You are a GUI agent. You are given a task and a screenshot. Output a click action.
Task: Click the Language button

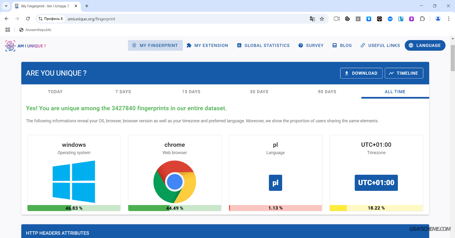coord(425,45)
